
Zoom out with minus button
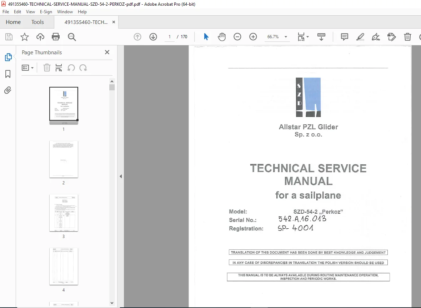[x=237, y=37]
